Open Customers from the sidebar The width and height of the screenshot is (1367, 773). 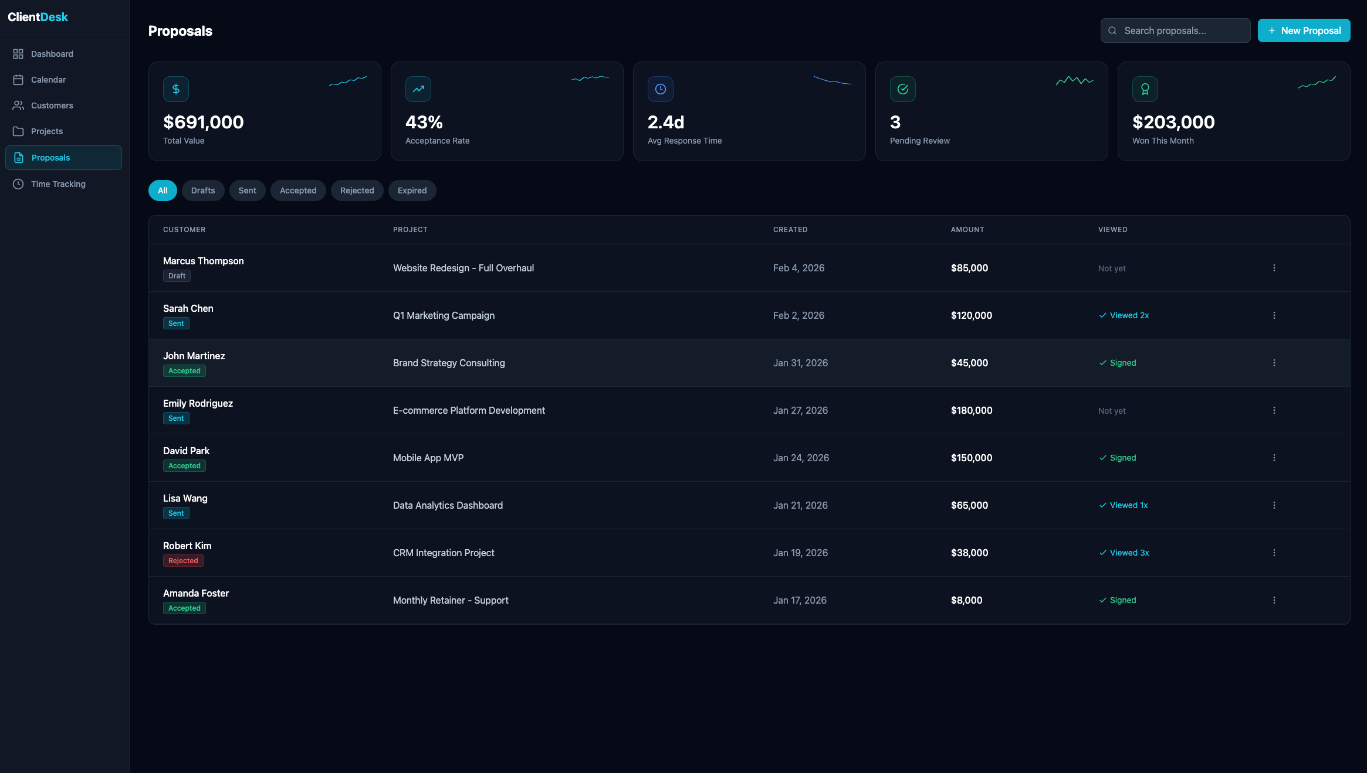[52, 105]
